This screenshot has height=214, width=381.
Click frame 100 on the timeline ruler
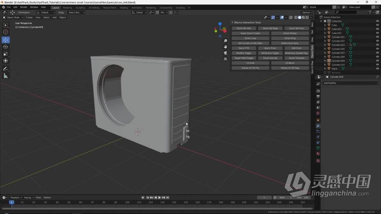pyautogui.click(x=127, y=203)
